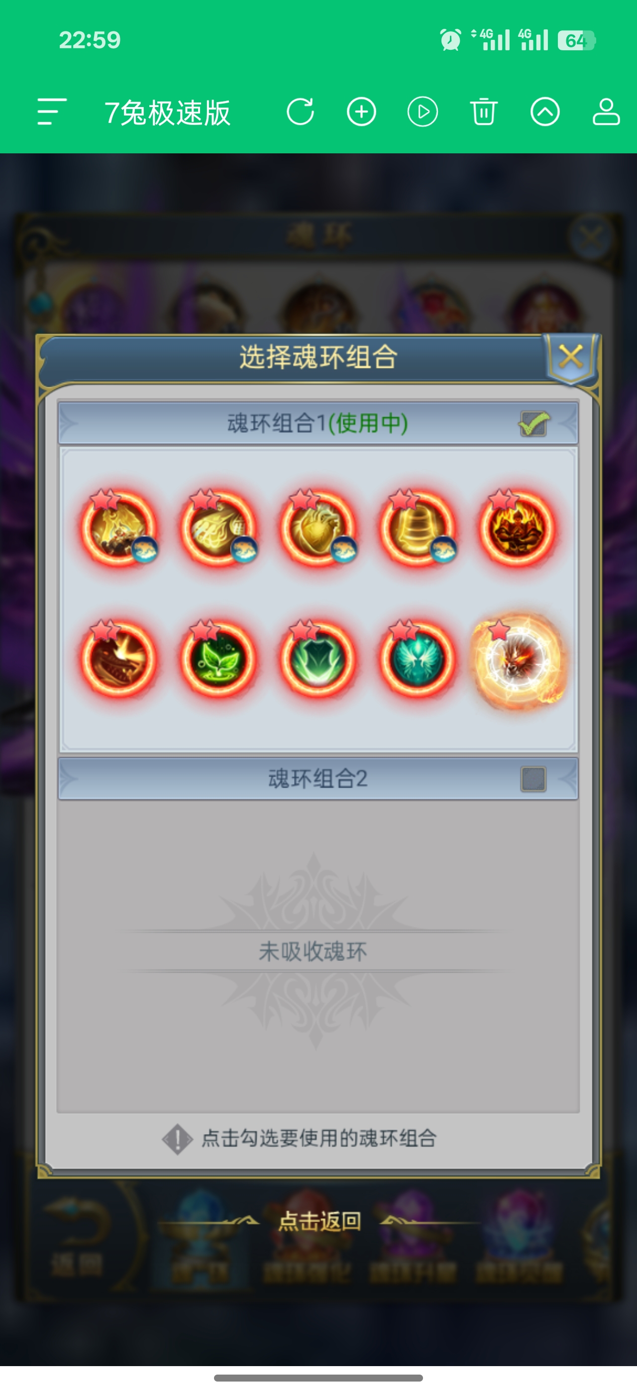Tap the trash delete icon
This screenshot has height=1394, width=637.
(483, 112)
